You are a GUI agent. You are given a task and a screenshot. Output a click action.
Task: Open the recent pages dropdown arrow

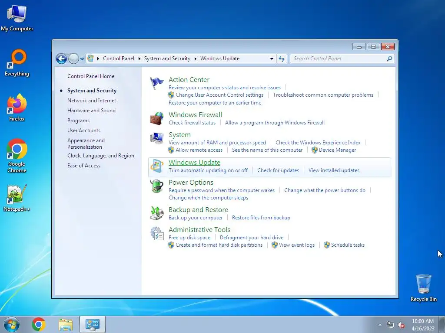(82, 59)
